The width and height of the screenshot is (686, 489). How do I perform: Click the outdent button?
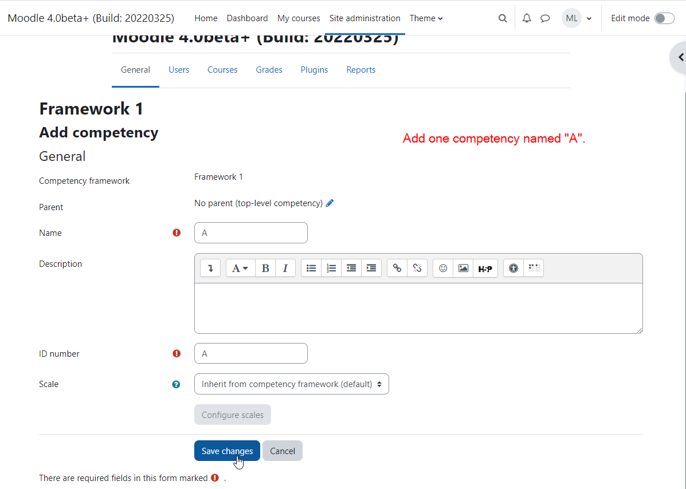pyautogui.click(x=351, y=269)
